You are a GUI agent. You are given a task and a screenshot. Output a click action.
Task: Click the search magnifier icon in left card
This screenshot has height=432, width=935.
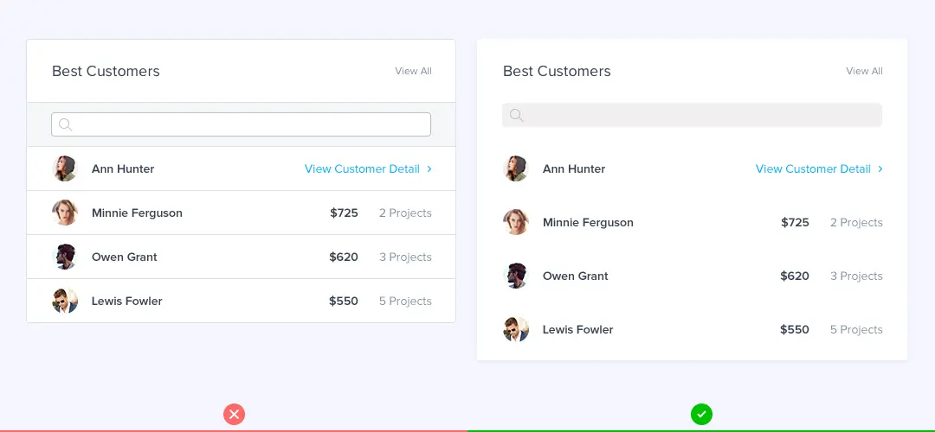click(x=66, y=124)
